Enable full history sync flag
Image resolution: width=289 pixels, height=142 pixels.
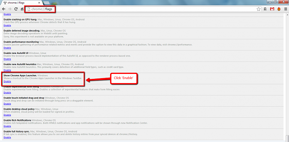coord(7,137)
